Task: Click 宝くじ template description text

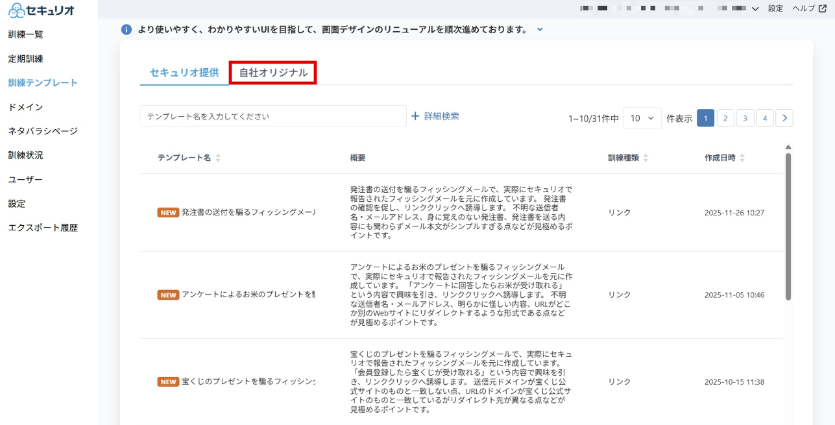Action: click(461, 382)
